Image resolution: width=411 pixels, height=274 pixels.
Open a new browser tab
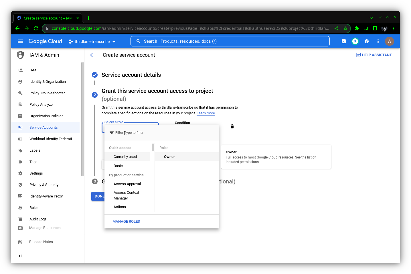click(x=88, y=18)
